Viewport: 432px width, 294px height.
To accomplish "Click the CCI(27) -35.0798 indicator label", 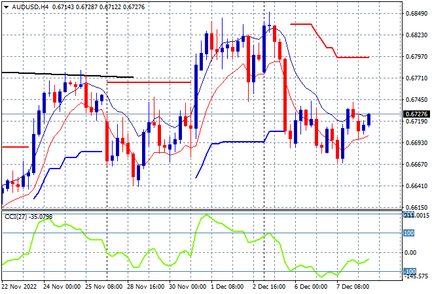I will [x=28, y=217].
